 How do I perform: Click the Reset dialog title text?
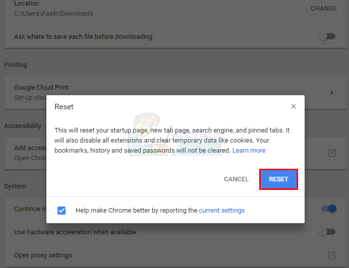pyautogui.click(x=64, y=107)
